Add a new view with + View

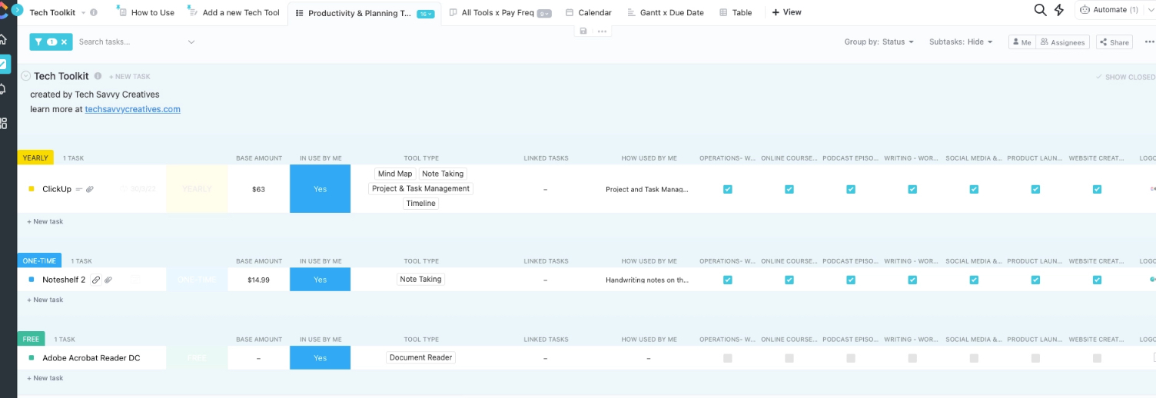click(787, 13)
